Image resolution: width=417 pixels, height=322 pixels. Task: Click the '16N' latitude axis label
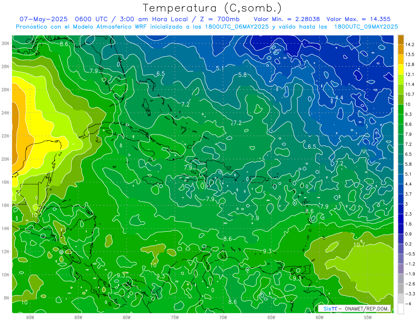pos(6,205)
